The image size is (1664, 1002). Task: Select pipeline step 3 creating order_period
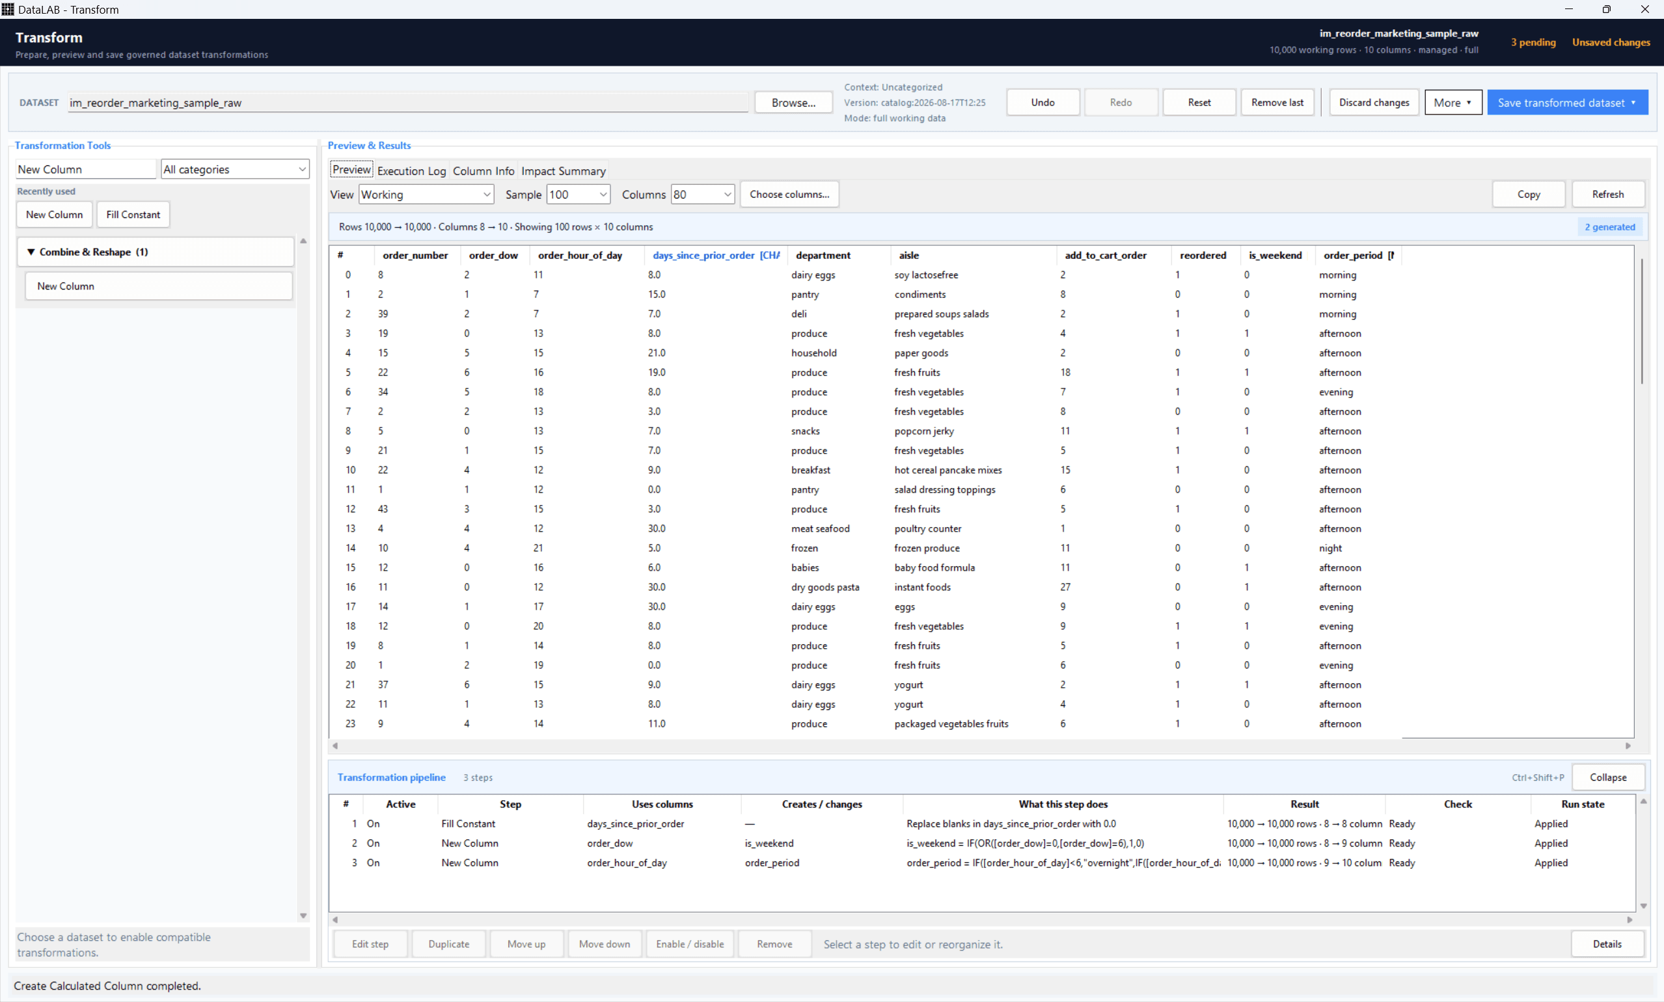[x=983, y=863]
